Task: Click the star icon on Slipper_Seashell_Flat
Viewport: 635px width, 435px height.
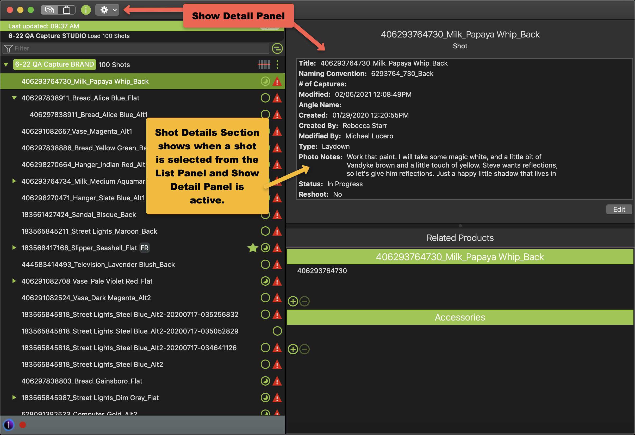Action: tap(253, 248)
